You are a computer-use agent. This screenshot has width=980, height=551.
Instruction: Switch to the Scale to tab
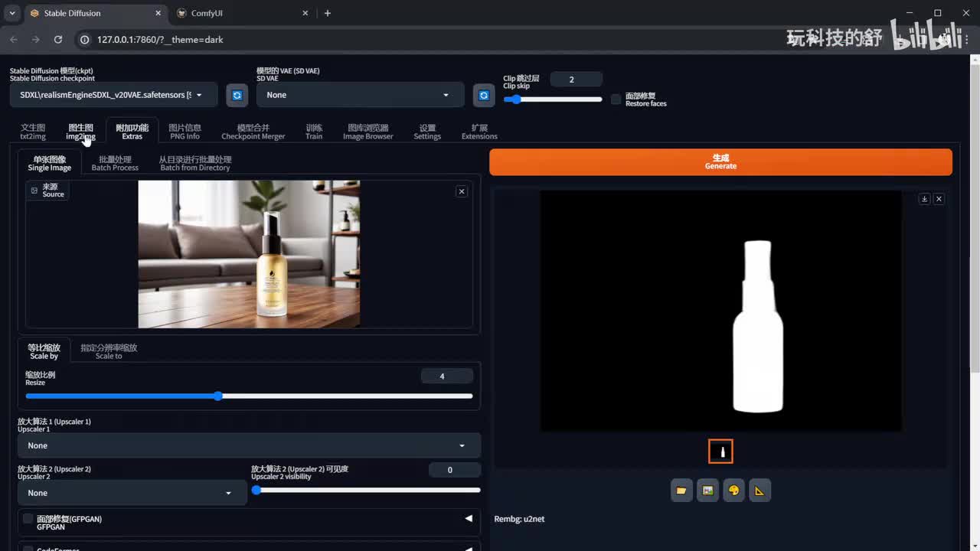109,351
